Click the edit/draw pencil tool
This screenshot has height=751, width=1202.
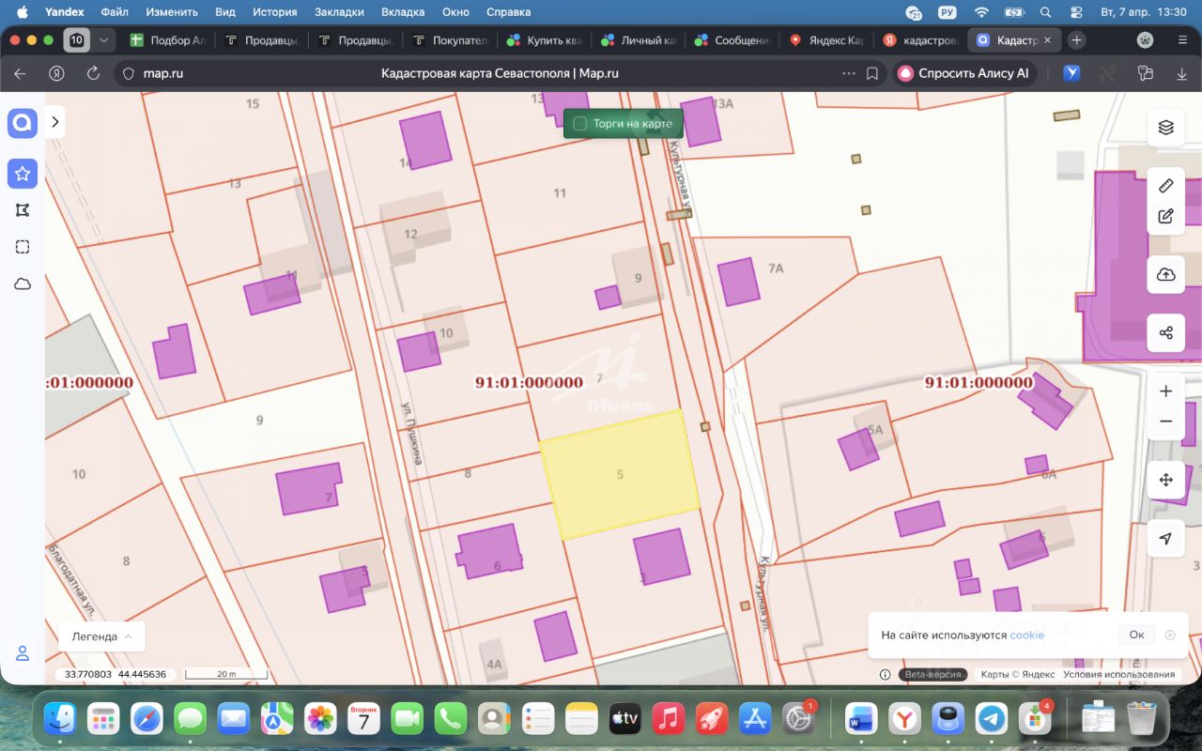1165,216
